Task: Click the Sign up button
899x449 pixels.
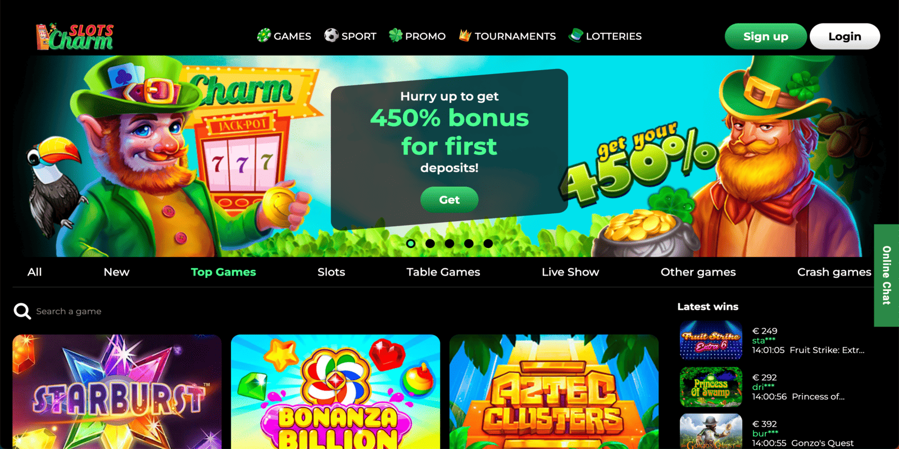Action: point(766,36)
